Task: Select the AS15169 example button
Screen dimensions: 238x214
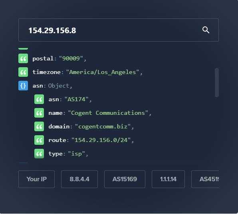Action: click(125, 179)
